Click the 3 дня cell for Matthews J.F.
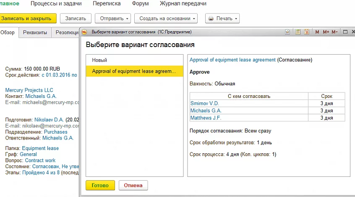The width and height of the screenshot is (355, 197). coord(326,118)
